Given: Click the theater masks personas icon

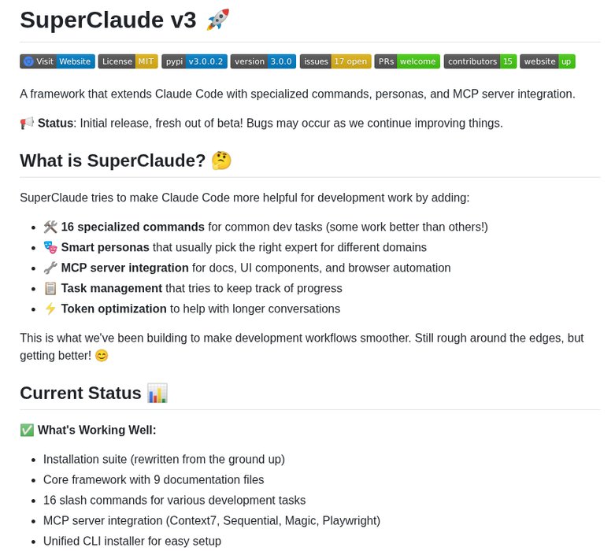Looking at the screenshot, I should click(50, 247).
